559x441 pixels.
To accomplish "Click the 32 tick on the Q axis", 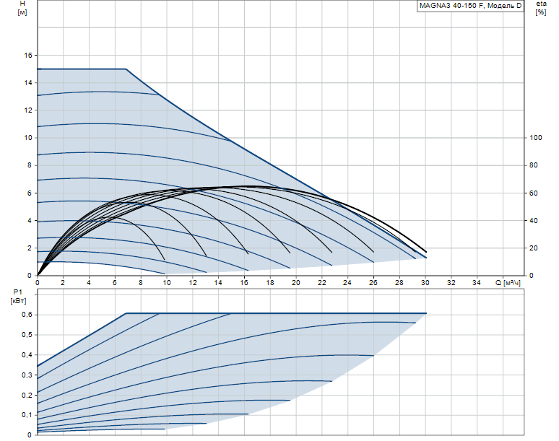I will click(451, 282).
